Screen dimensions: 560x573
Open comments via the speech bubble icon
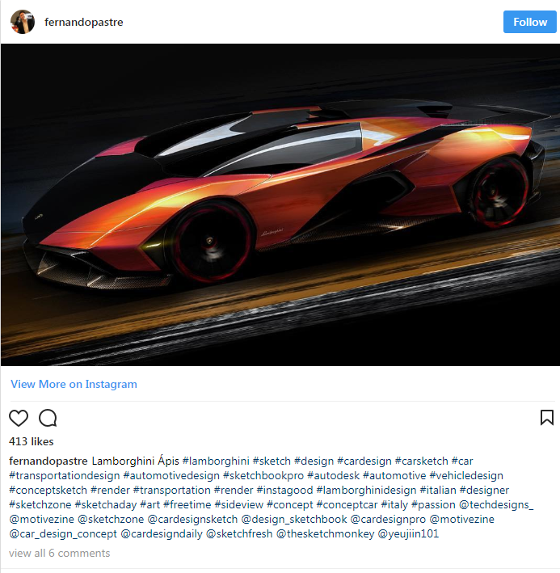pyautogui.click(x=48, y=418)
